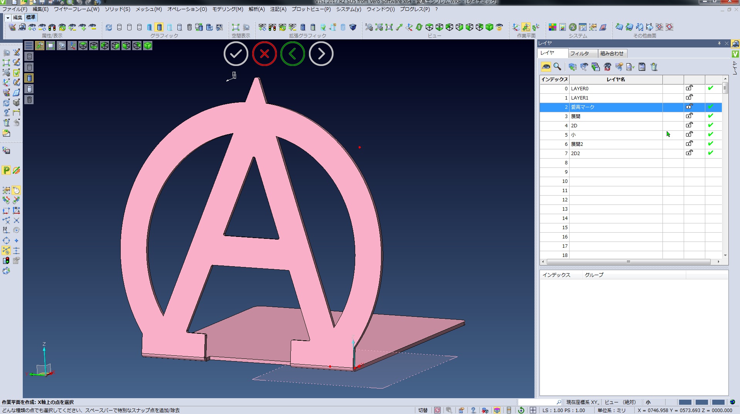Open the ファイル(F) menu

15,9
